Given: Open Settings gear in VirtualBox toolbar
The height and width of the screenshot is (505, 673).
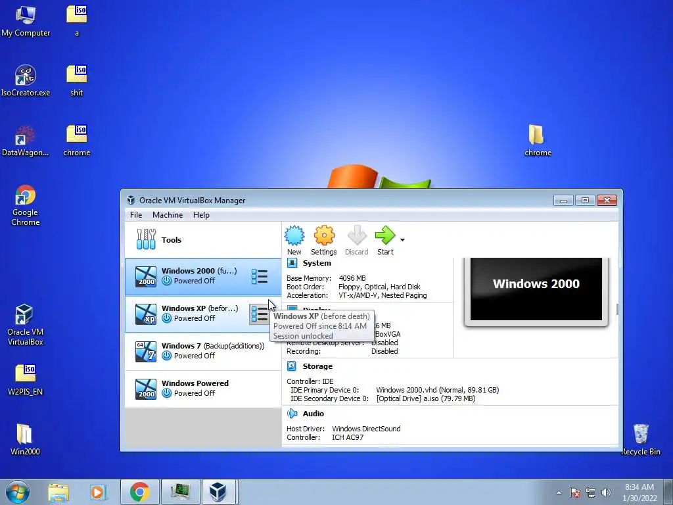Looking at the screenshot, I should pos(324,236).
